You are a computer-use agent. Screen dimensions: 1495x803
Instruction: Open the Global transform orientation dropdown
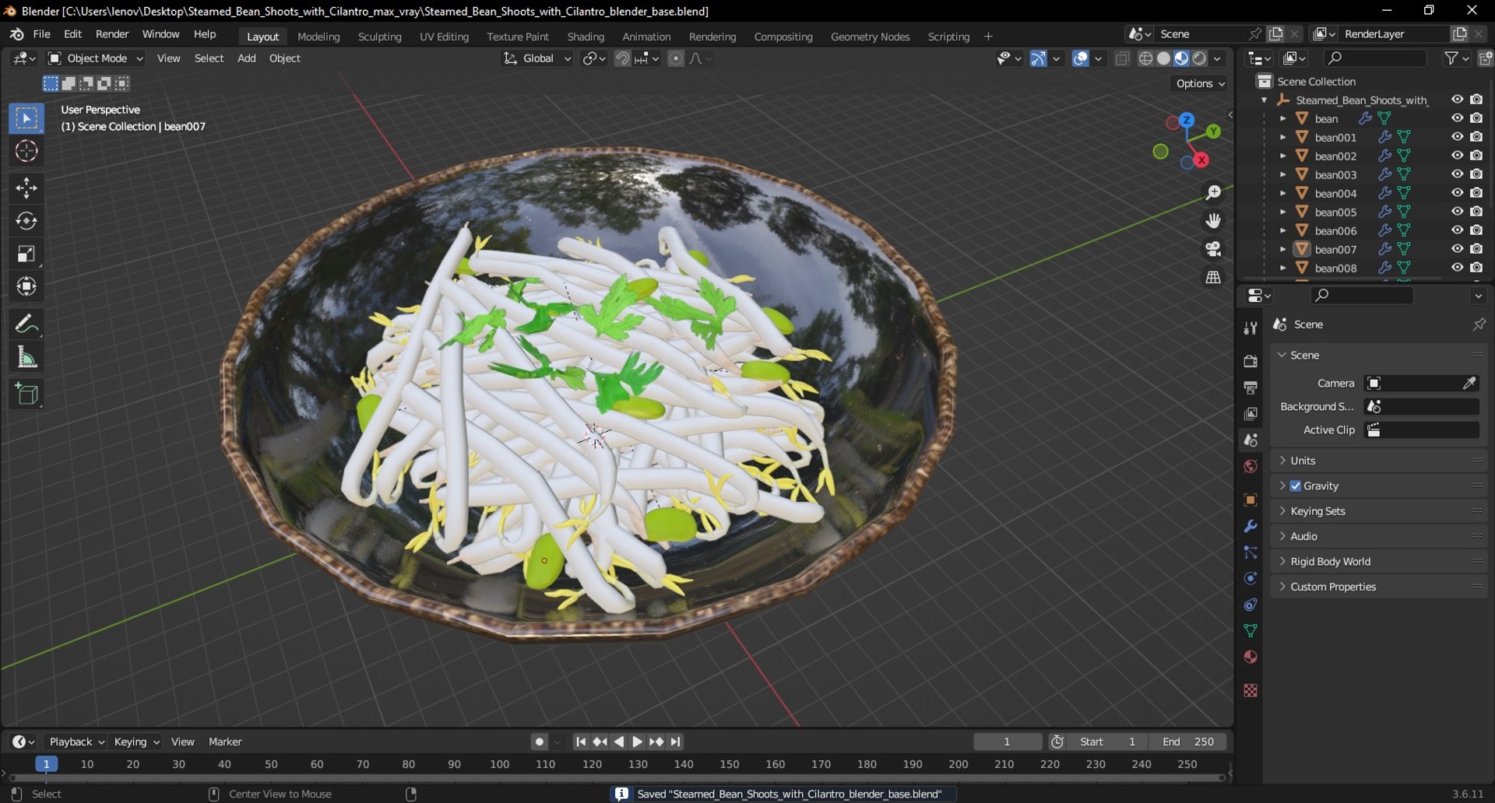(536, 58)
